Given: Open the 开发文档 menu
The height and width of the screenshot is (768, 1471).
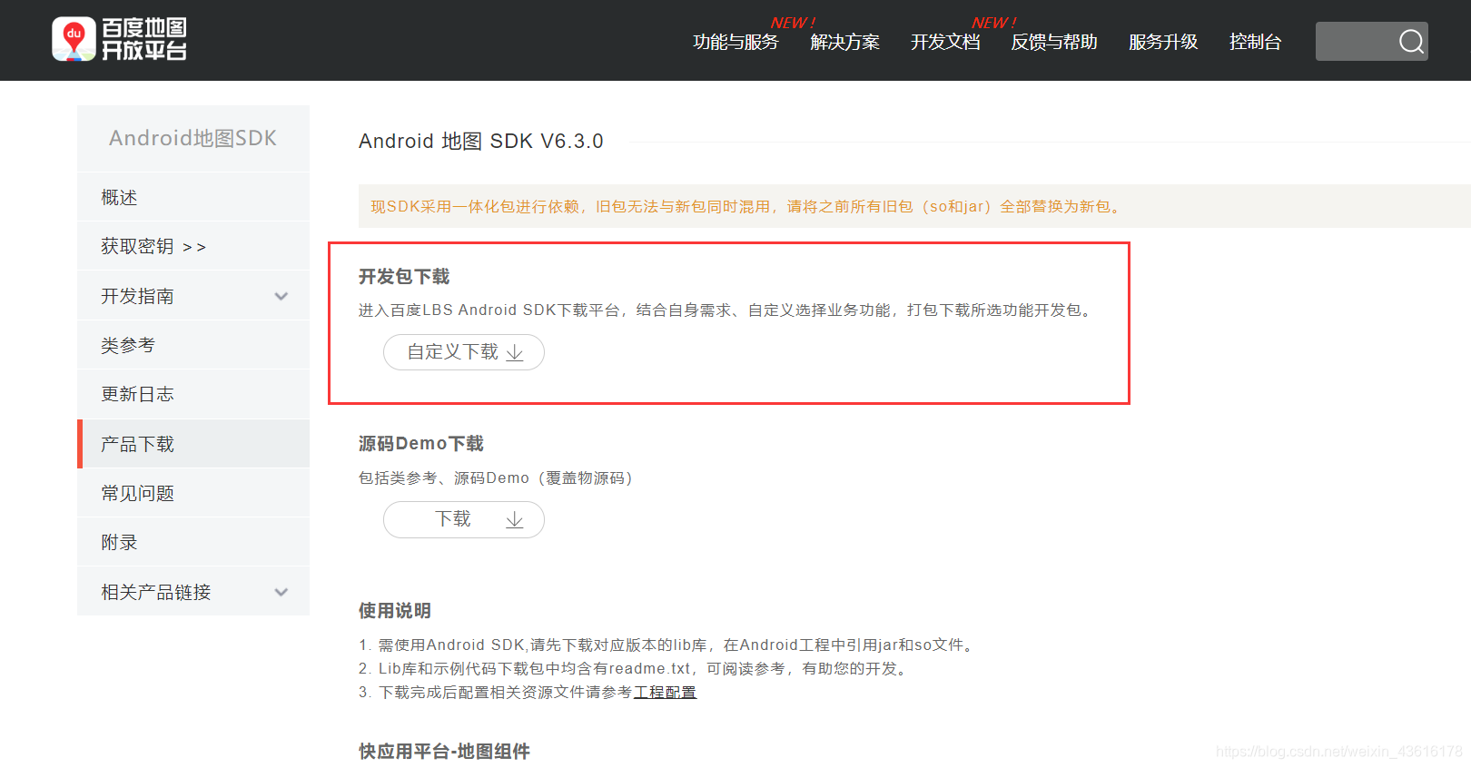Looking at the screenshot, I should click(945, 42).
